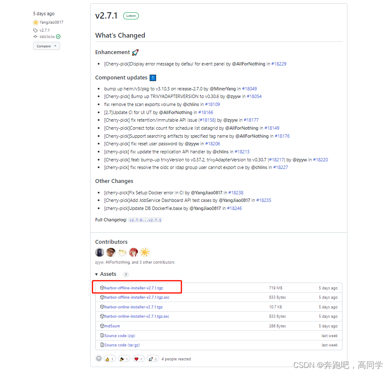Click third contributor pale round avatar
This screenshot has width=389, height=373.
coord(122,253)
